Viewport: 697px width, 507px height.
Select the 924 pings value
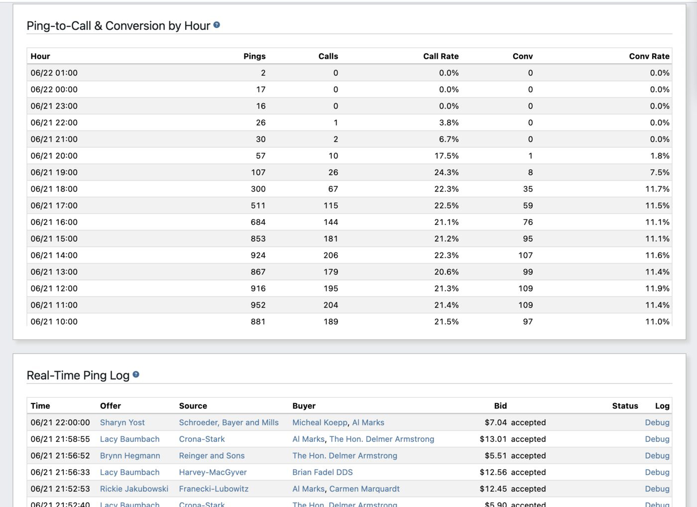(258, 255)
